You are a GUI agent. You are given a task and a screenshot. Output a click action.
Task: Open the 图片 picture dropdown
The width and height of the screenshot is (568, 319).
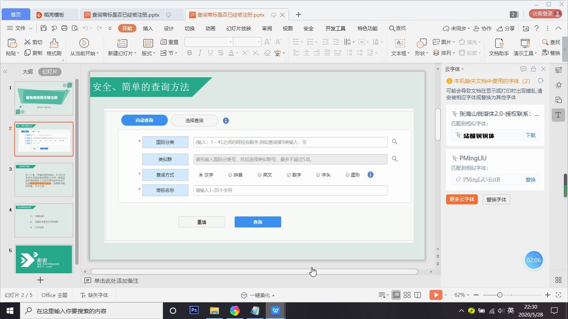coord(447,42)
